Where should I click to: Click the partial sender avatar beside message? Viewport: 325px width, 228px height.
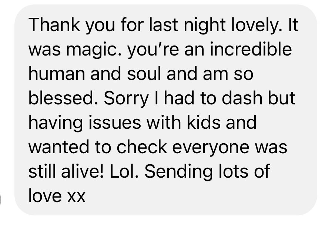(x=1, y=199)
